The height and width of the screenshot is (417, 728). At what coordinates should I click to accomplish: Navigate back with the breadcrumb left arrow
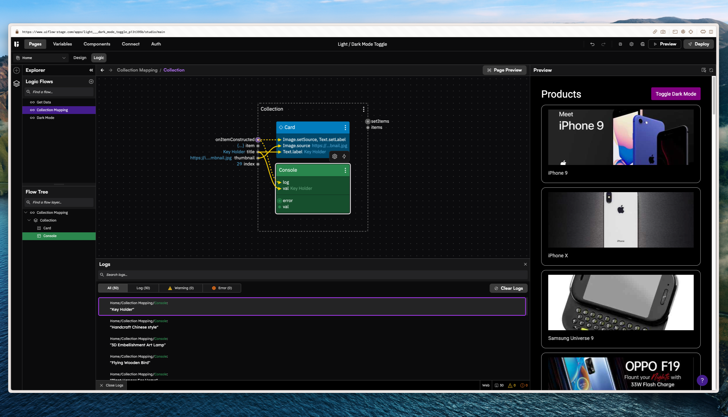click(102, 70)
